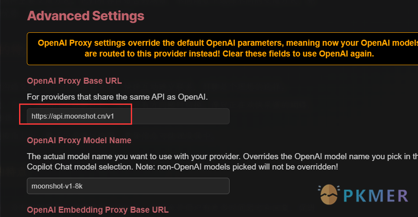Viewport: 418px width, 217px height.
Task: Click the orange OpenAI Proxy warning banner
Action: [222, 49]
